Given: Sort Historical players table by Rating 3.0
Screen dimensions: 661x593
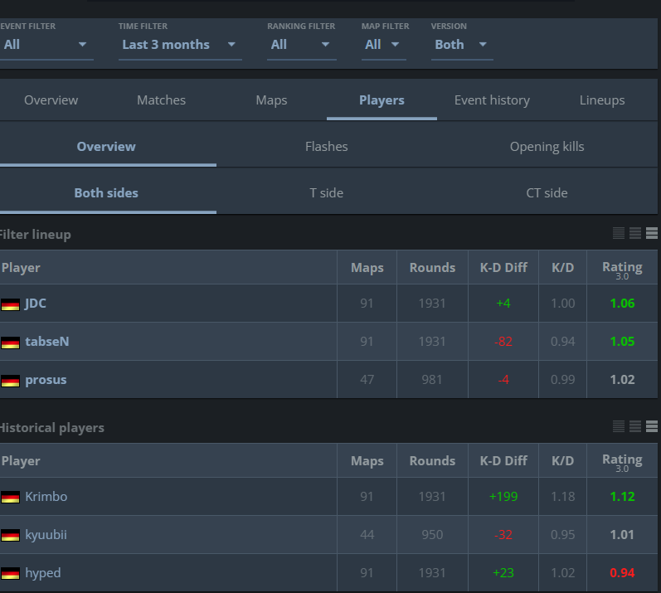Looking at the screenshot, I should (x=622, y=460).
